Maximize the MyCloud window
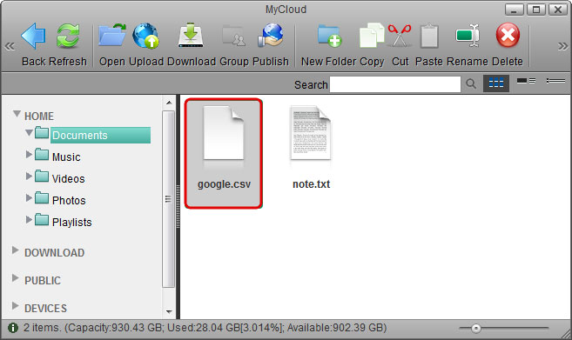The height and width of the screenshot is (340, 572). (536, 10)
